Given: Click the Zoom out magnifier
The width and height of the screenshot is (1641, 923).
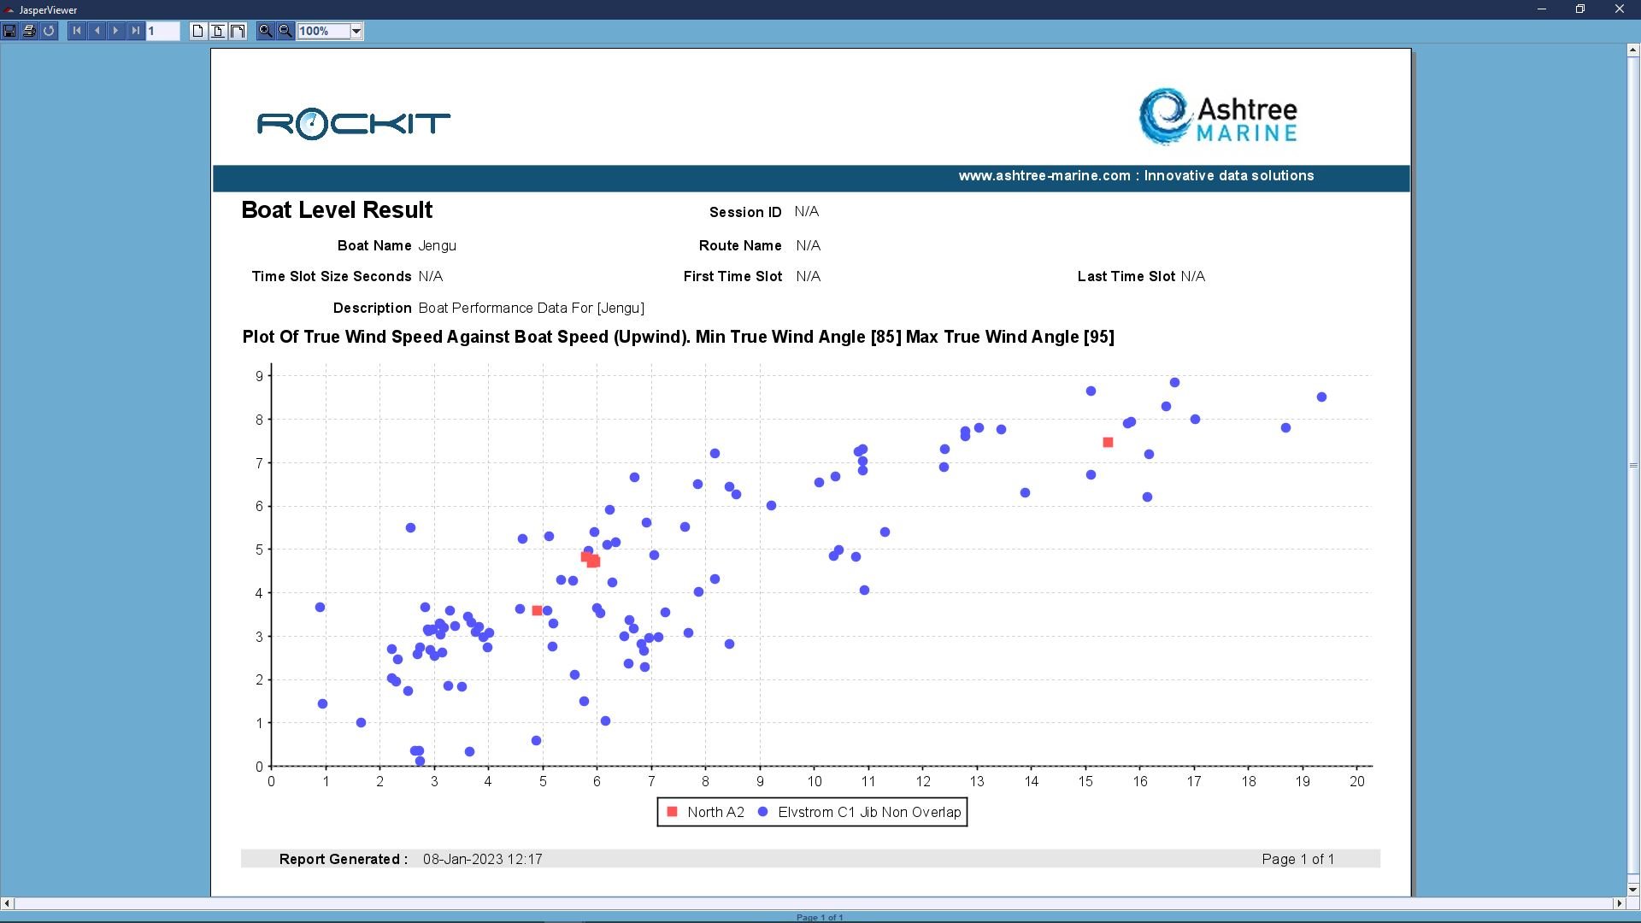Looking at the screenshot, I should 285,31.
